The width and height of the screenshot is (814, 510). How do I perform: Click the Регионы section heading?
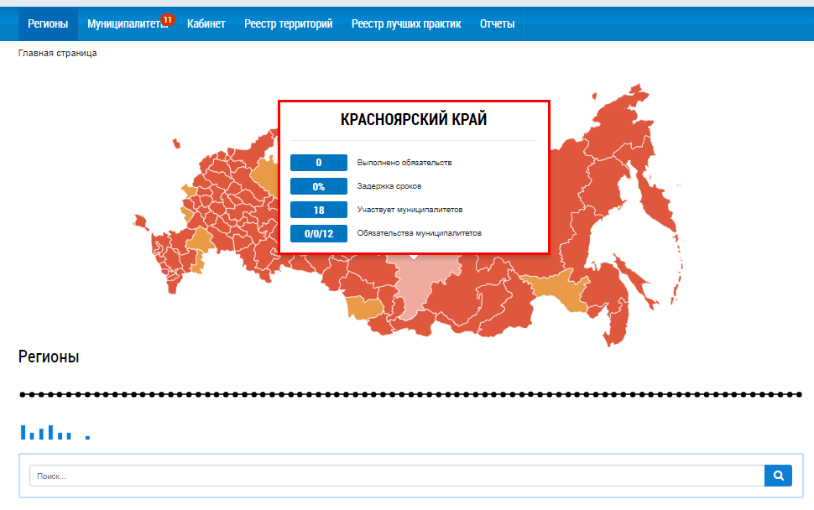pos(49,357)
